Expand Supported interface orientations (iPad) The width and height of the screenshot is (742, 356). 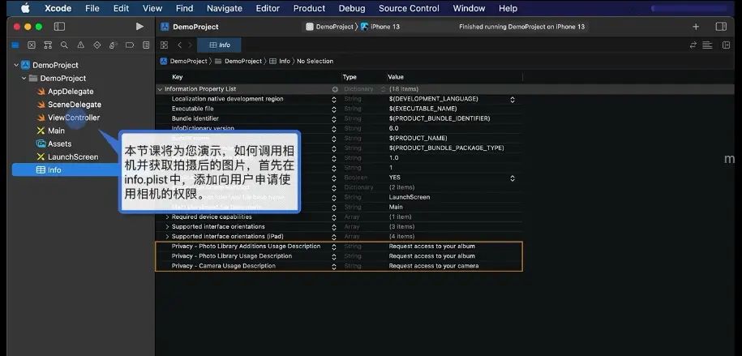167,236
